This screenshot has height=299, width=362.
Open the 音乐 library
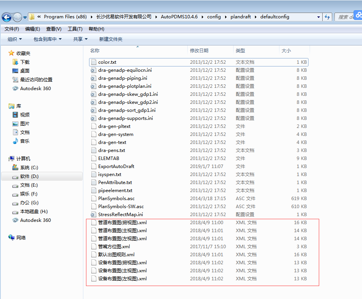[x=24, y=141]
